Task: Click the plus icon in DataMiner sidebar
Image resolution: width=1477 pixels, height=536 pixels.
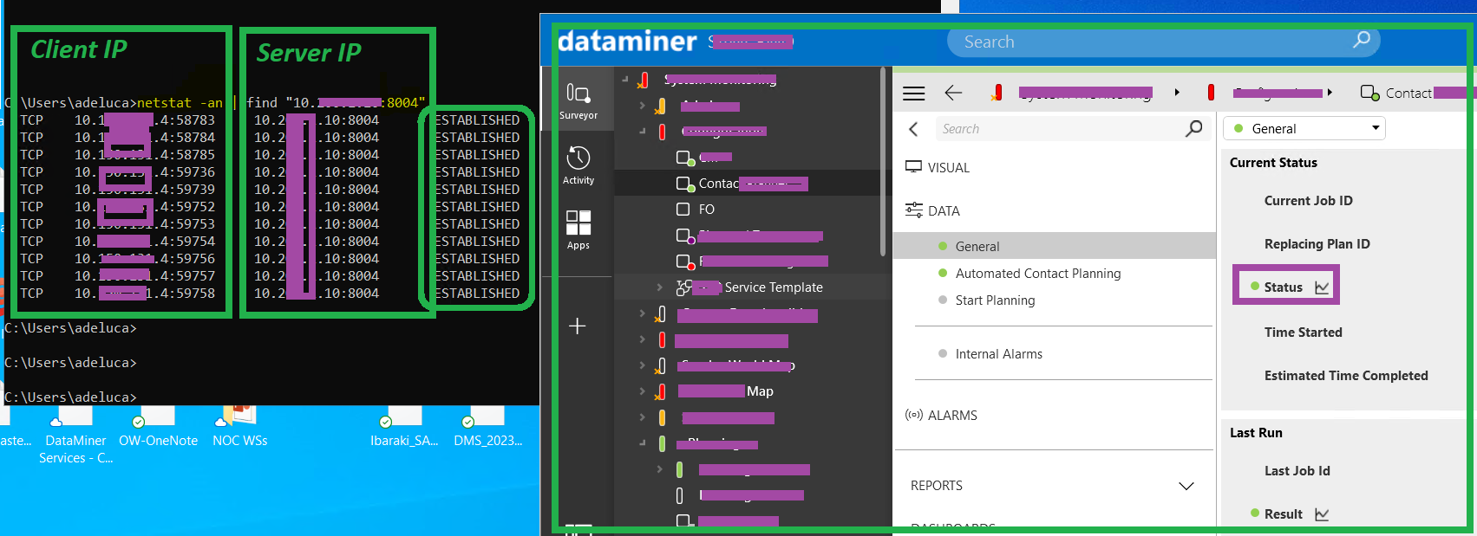Action: [578, 326]
